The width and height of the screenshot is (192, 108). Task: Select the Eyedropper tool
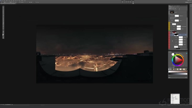[3, 14]
